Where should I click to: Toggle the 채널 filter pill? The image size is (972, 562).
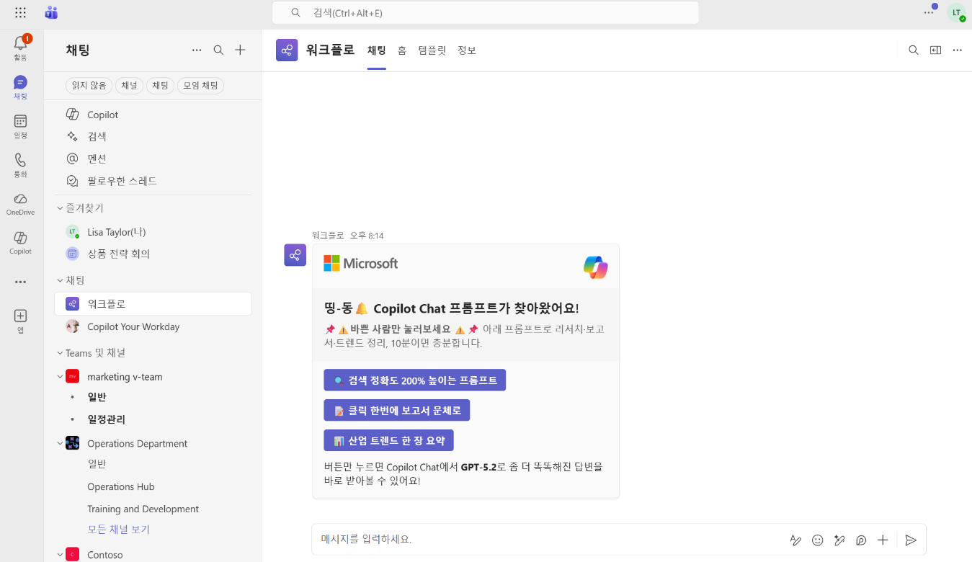click(129, 85)
